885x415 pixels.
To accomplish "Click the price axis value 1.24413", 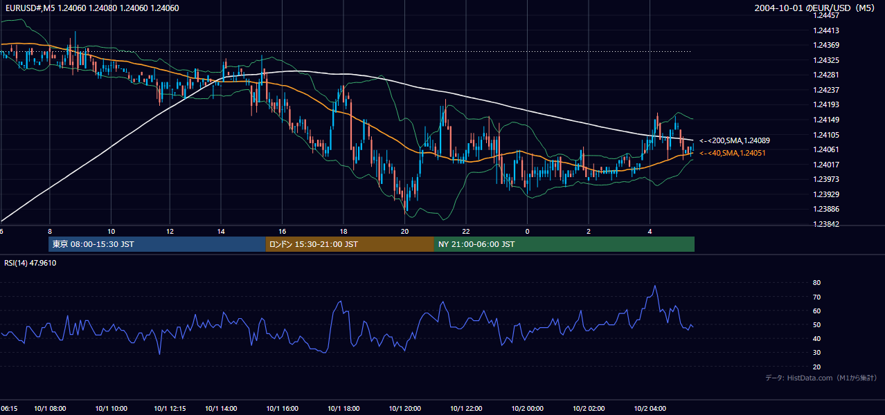I will click(828, 30).
